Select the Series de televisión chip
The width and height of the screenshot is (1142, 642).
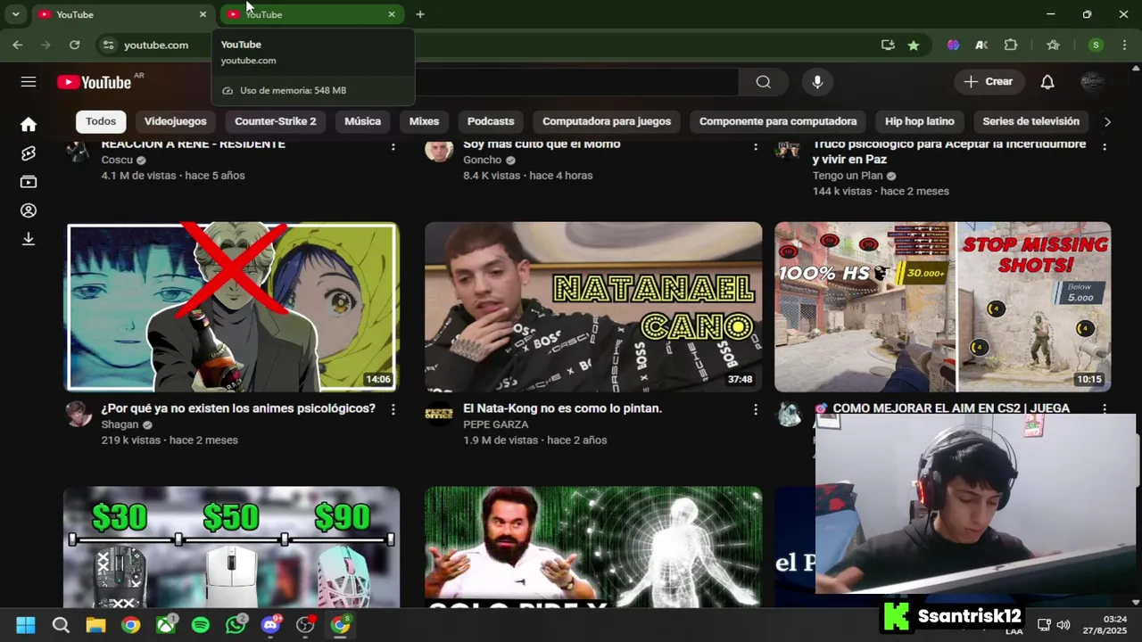point(1030,121)
